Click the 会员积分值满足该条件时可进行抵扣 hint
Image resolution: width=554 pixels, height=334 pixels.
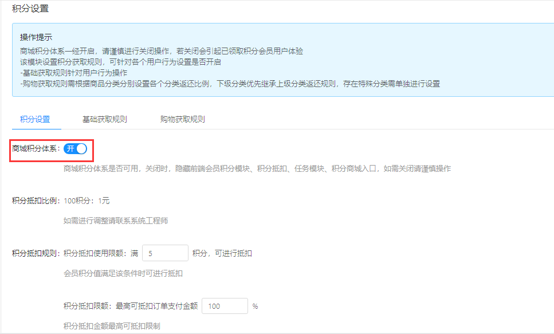(x=123, y=273)
